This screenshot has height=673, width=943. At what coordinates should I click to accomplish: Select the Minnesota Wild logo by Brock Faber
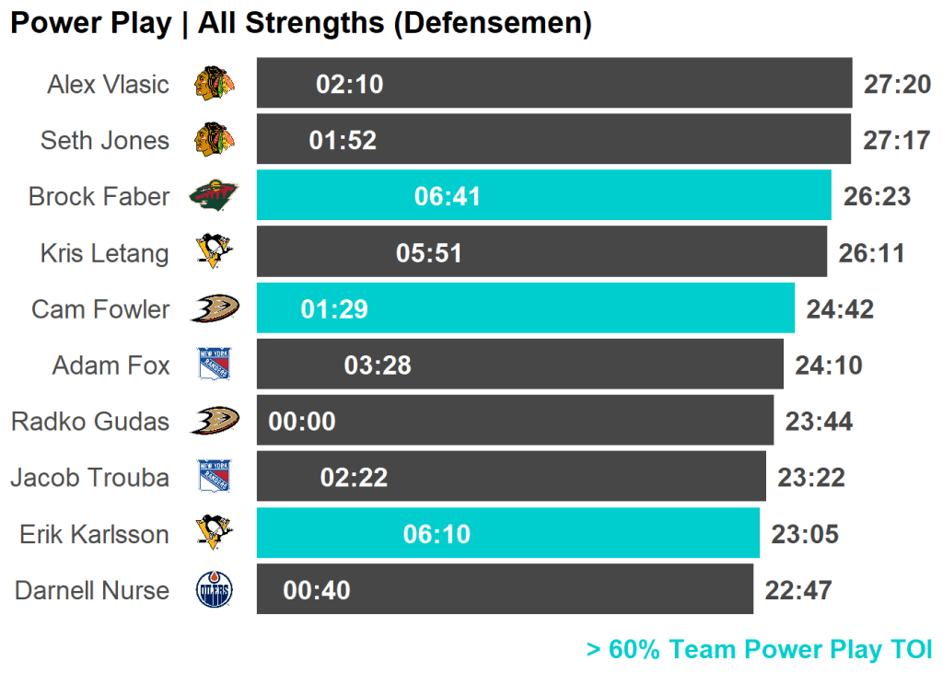214,196
